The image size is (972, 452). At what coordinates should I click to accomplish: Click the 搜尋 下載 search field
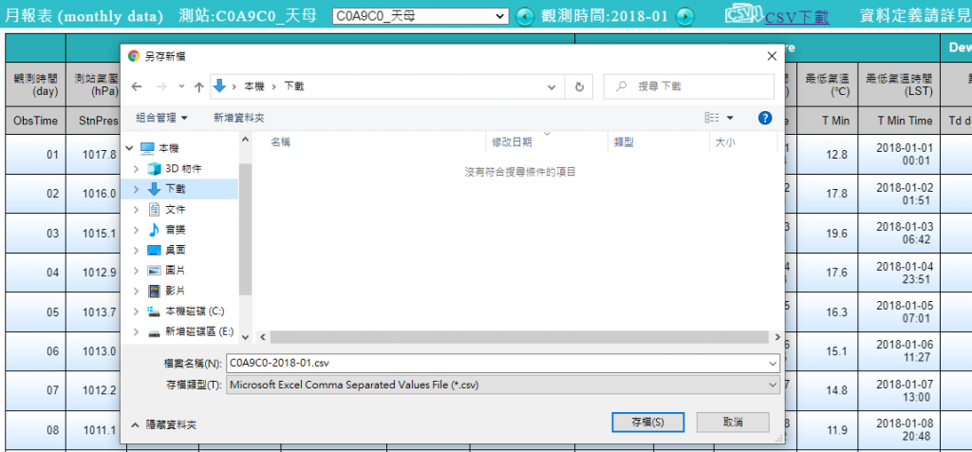(x=689, y=86)
